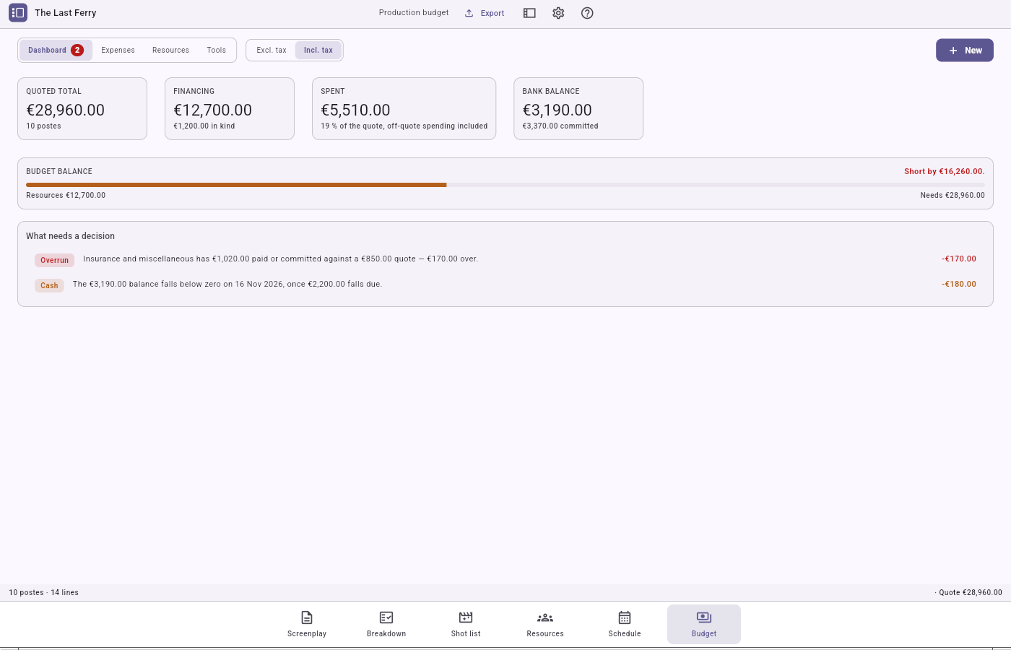Screen dimensions: 1011x650
Task: Switch to the Expenses tab
Action: tap(118, 51)
